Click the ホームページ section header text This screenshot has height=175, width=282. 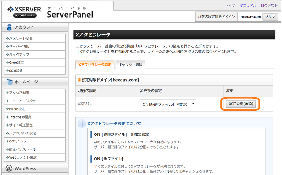point(26,82)
